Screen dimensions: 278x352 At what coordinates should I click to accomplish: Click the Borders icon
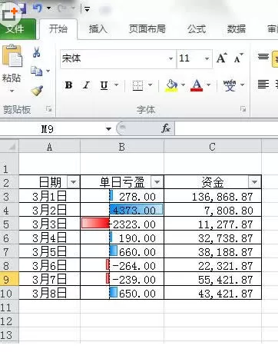[x=137, y=85]
